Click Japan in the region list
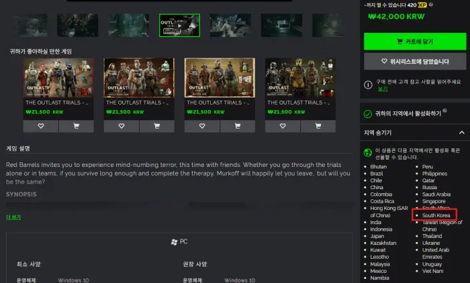This screenshot has height=283, width=470. 377,236
